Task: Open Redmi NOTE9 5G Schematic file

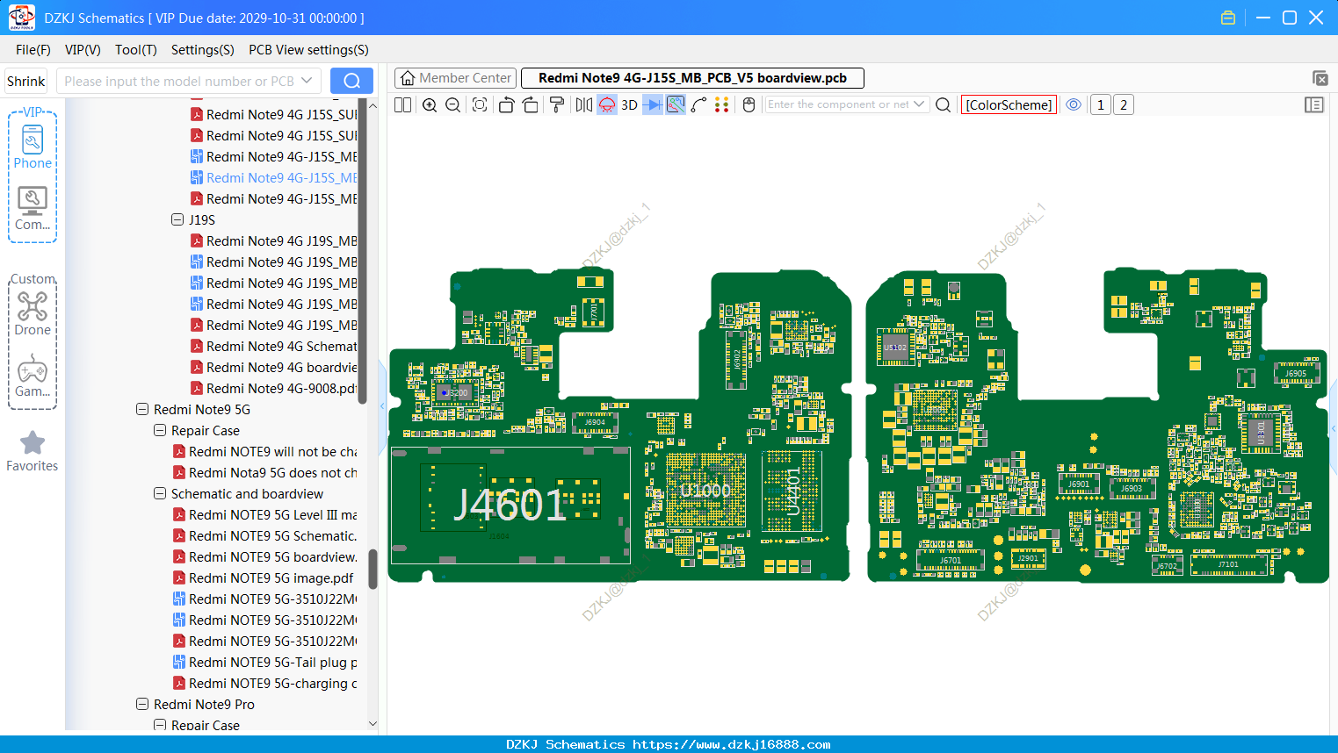Action: (265, 535)
